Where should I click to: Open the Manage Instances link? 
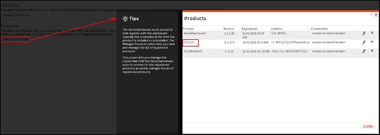(x=16, y=15)
